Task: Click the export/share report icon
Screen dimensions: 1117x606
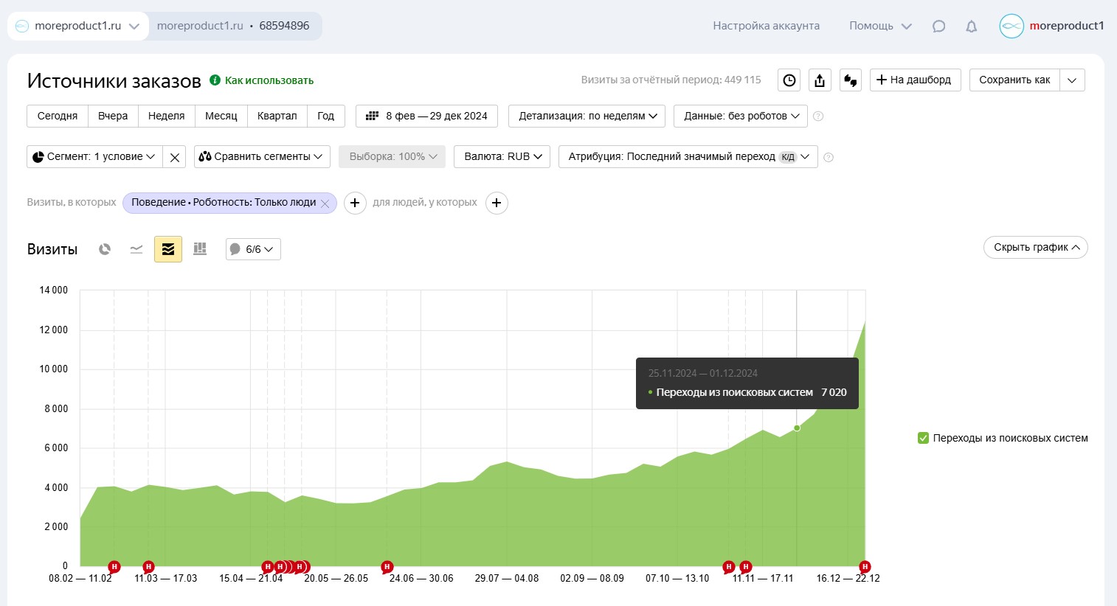Action: coord(820,80)
